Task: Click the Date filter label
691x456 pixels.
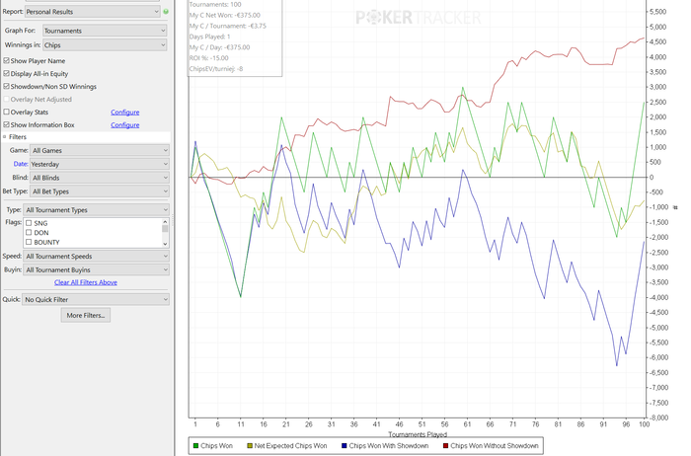Action: (21, 164)
